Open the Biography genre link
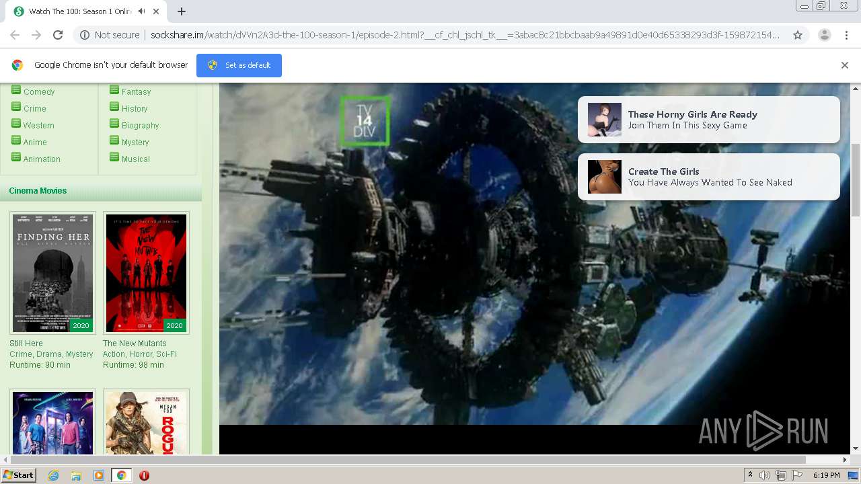The height and width of the screenshot is (484, 861). 140,126
